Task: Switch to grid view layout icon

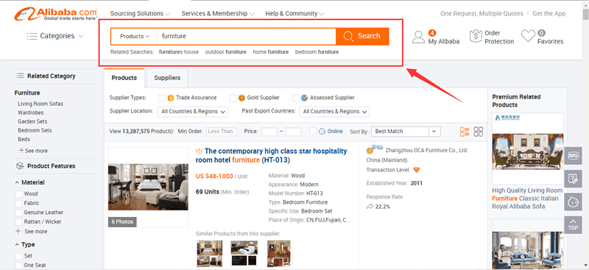Action: (x=478, y=132)
